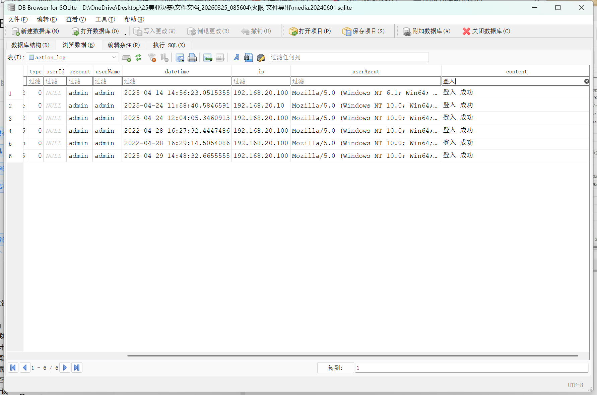Click the horizontal scrollbar of the table

click(x=352, y=355)
